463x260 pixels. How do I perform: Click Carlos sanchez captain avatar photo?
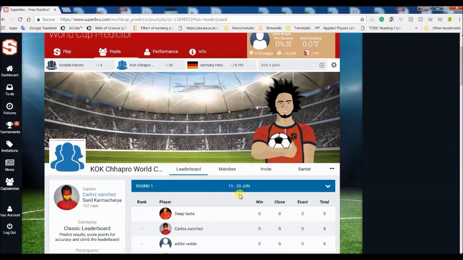point(67,197)
